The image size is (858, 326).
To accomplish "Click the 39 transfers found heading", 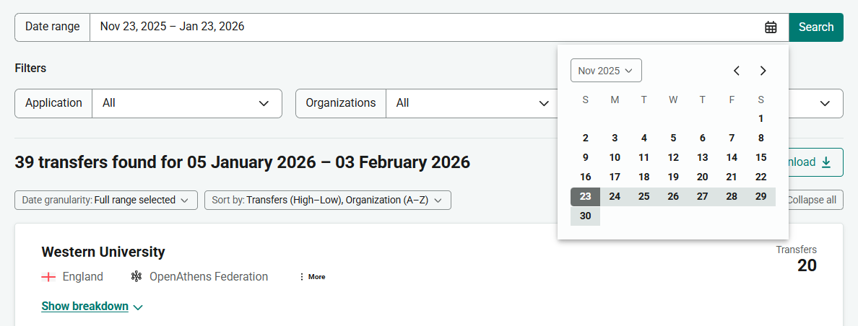I will coord(243,163).
